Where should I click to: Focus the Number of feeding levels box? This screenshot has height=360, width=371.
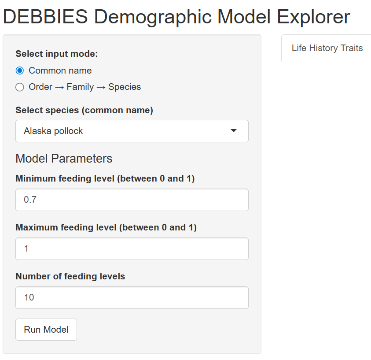coord(132,297)
